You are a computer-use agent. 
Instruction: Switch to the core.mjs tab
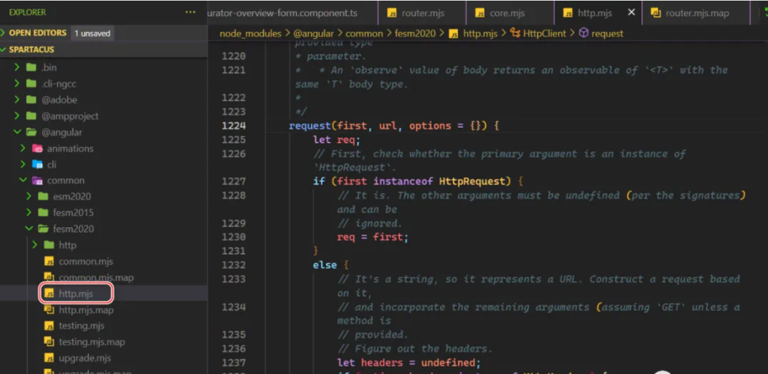click(x=507, y=13)
